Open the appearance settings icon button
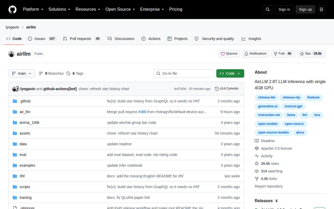334x209 pixels. point(321,9)
